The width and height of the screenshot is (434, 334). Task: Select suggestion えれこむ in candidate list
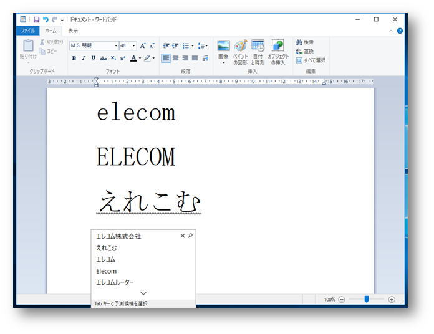coord(106,248)
